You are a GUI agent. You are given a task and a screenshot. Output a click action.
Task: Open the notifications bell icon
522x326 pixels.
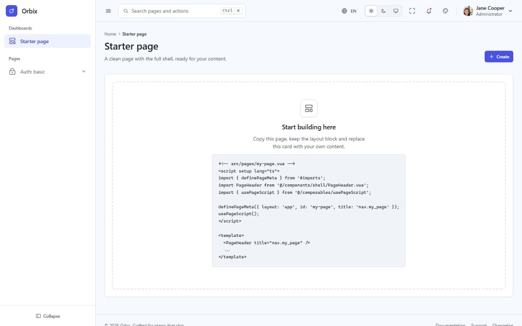coord(429,11)
